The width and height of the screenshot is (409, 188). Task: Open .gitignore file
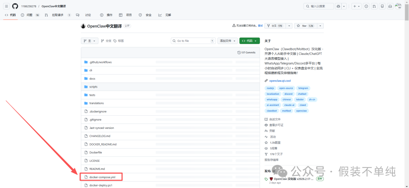[95, 120]
